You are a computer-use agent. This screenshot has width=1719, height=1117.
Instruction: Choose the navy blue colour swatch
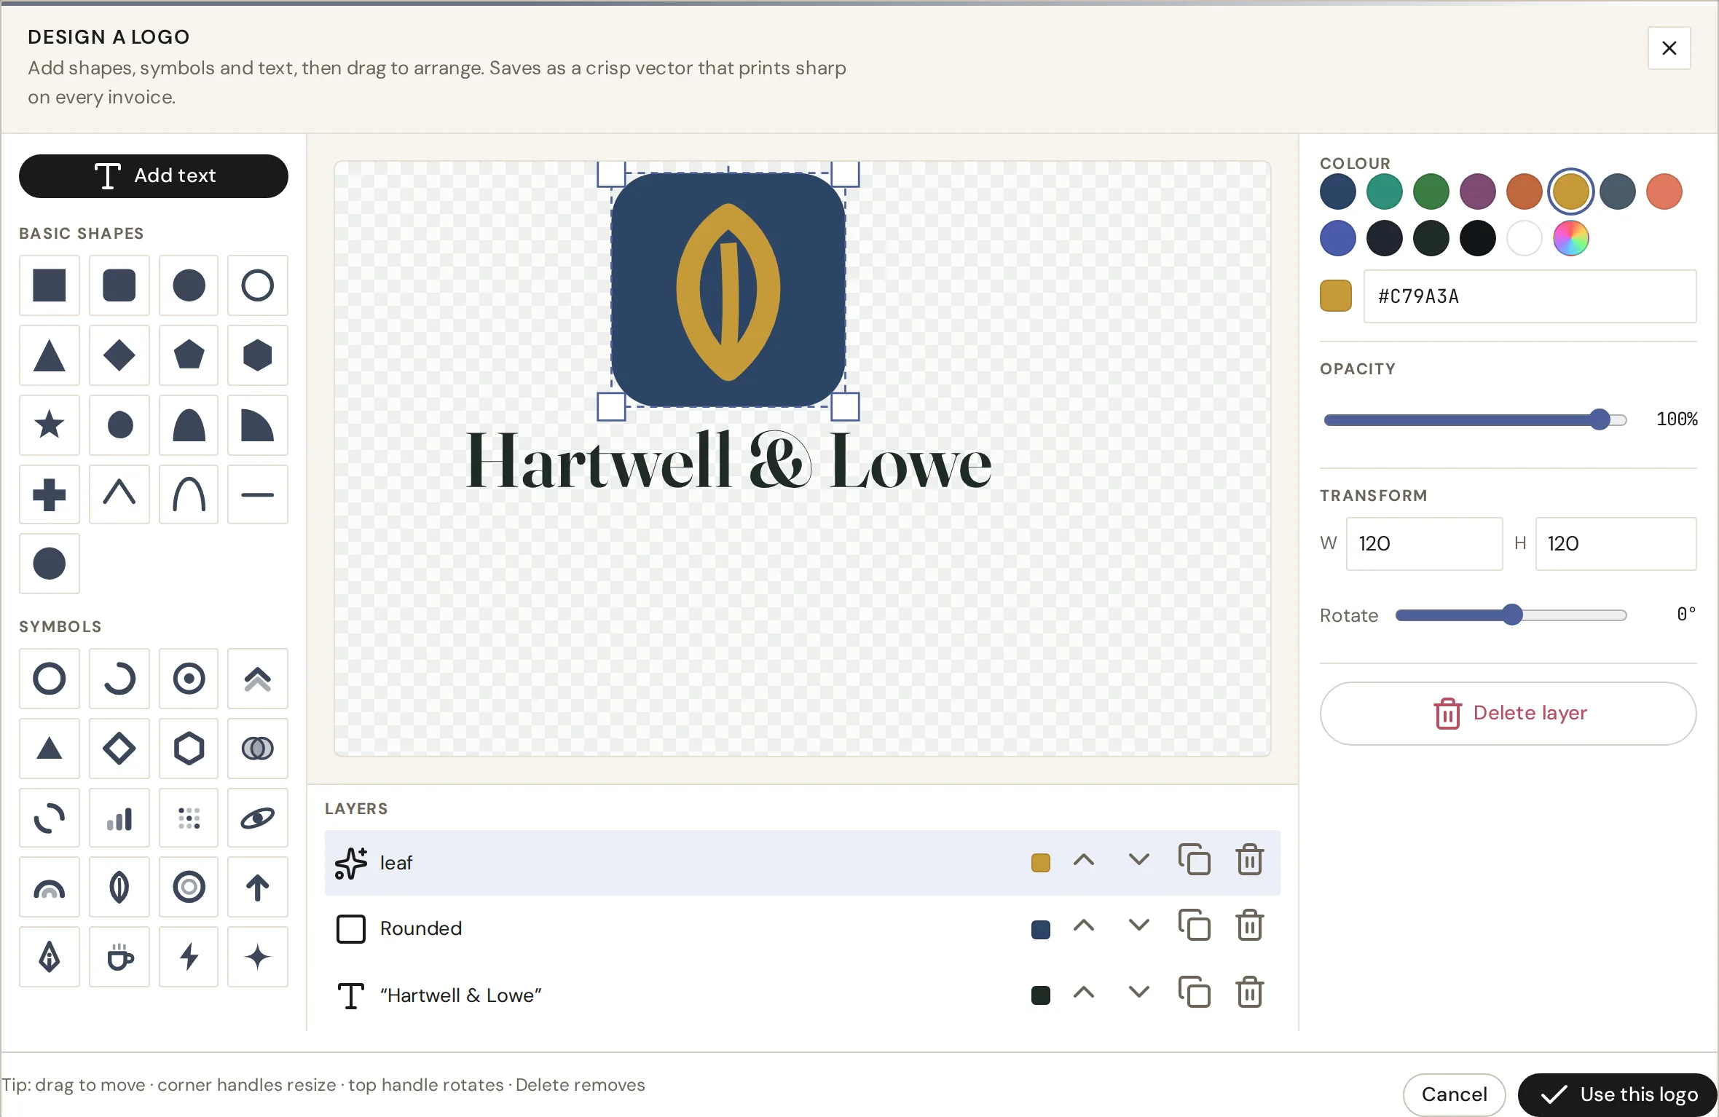click(x=1338, y=192)
